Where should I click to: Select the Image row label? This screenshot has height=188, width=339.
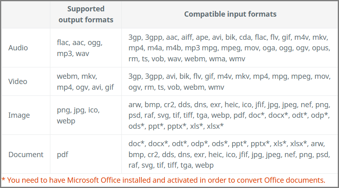tap(19, 115)
